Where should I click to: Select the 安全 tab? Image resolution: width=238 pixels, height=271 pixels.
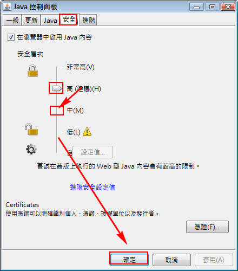coord(69,20)
